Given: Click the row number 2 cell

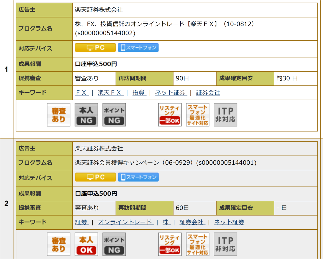Looking at the screenshot, I should [6, 204].
